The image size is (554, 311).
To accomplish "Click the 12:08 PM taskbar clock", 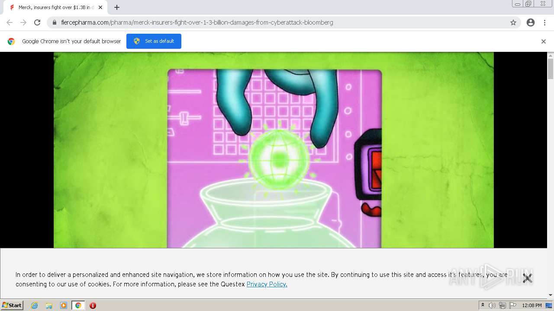I will 532,305.
